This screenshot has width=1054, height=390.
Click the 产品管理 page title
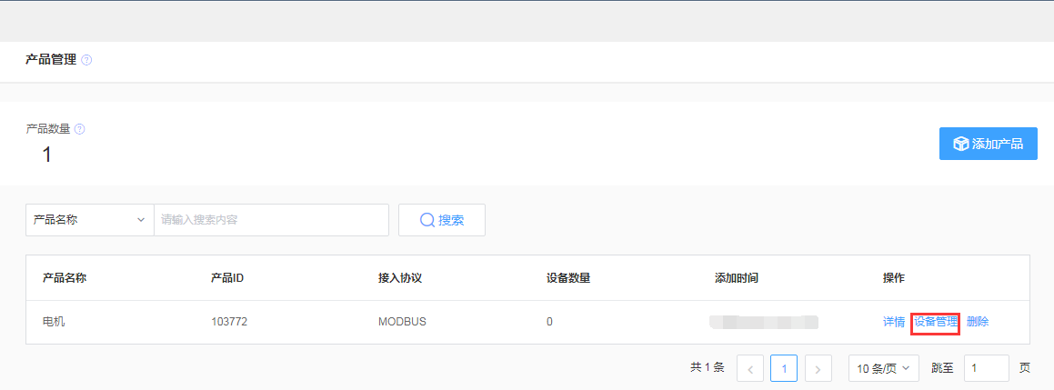(x=50, y=60)
